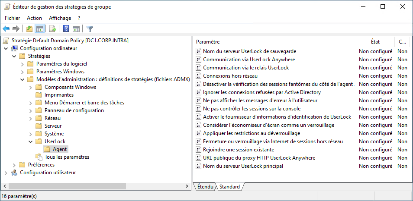
Task: Open the Affichage menu
Action: tap(60, 18)
